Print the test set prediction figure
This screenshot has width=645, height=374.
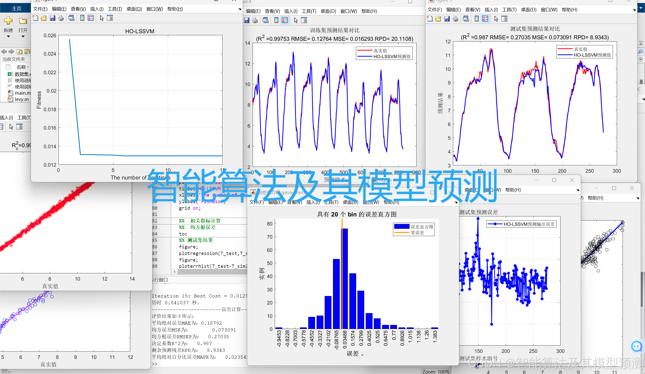click(455, 19)
